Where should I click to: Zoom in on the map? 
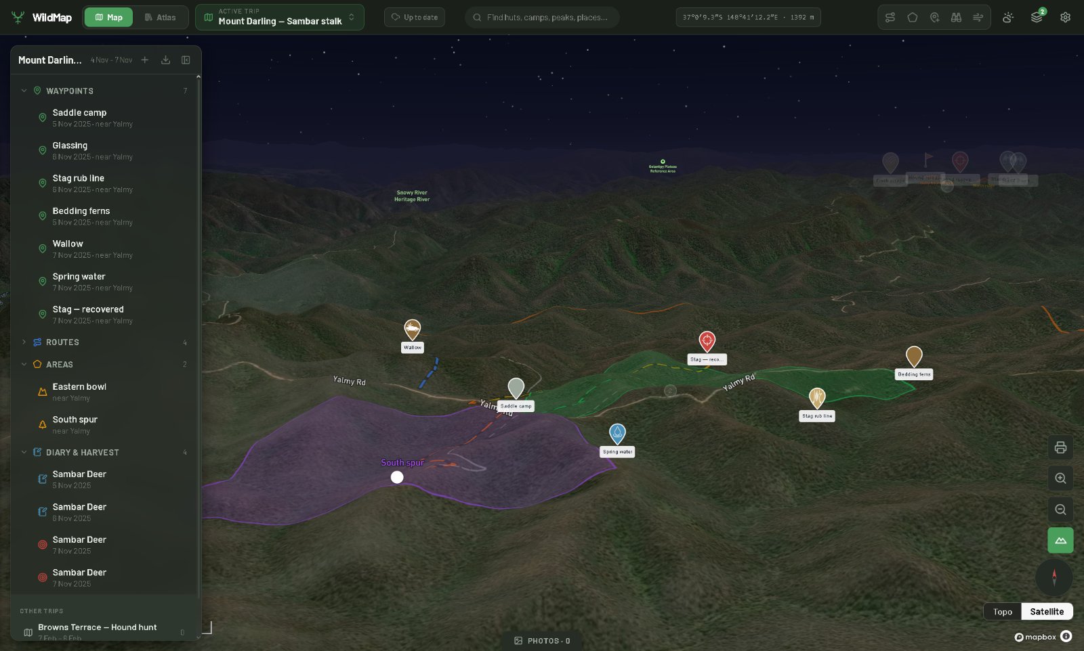[x=1060, y=478]
